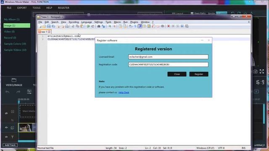Close the 'new 1' tab via its X

pos(49,32)
